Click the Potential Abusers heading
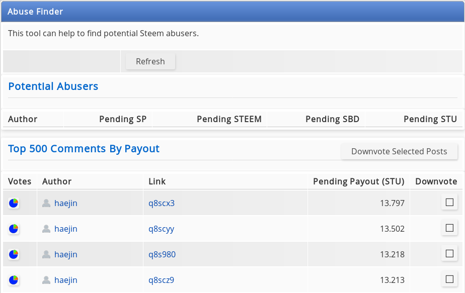Screen dimensions: 465x293 coord(53,86)
